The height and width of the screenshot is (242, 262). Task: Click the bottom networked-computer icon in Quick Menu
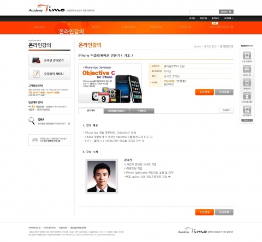pyautogui.click(x=247, y=110)
